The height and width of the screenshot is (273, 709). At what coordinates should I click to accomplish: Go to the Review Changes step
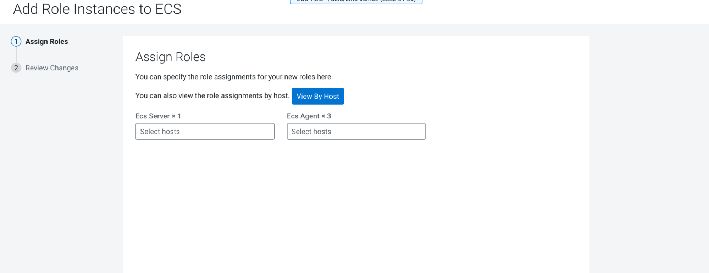52,68
